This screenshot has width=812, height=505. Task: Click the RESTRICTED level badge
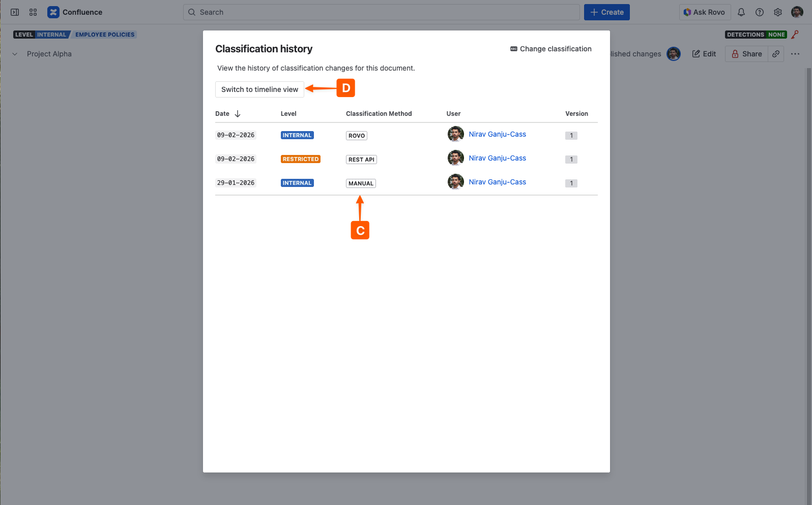click(301, 159)
